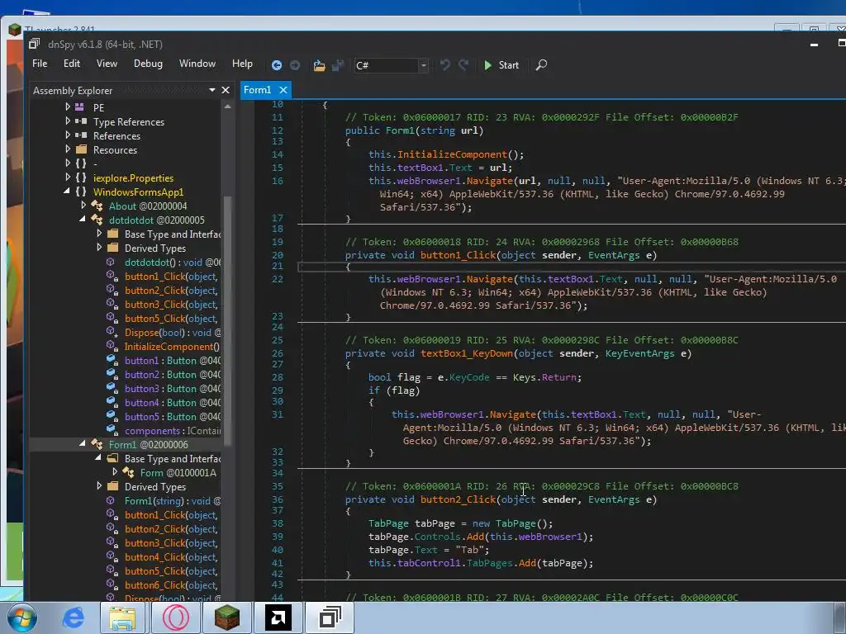Click button1_Click method name on line 20
This screenshot has height=634, width=846.
pos(458,256)
